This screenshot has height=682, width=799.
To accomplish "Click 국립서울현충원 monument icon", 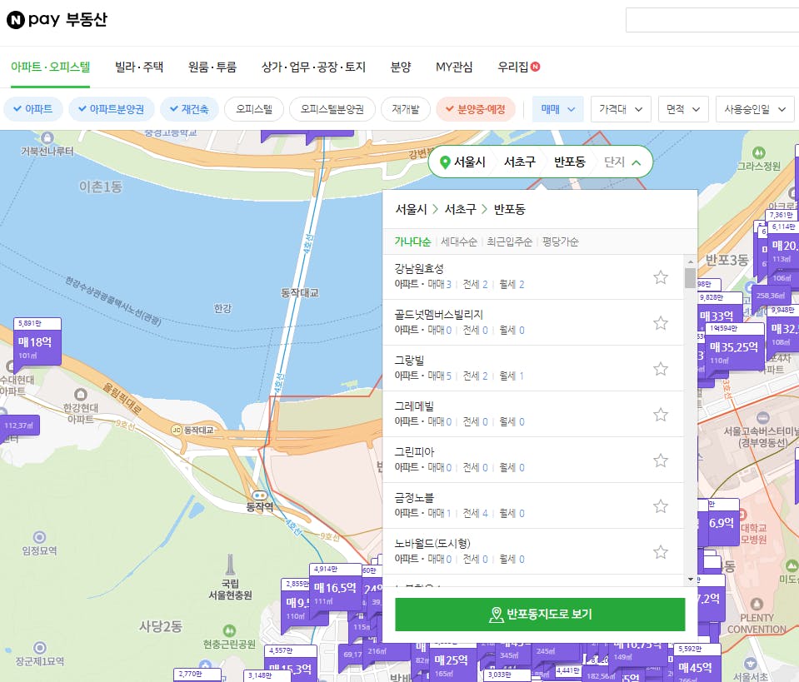I will [x=230, y=565].
